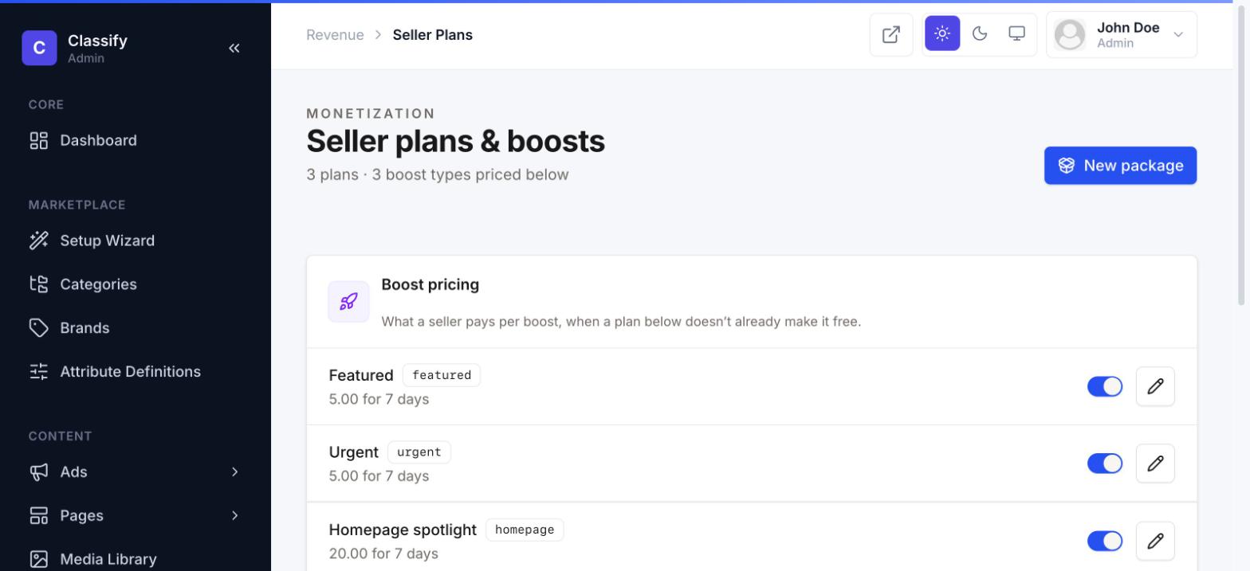Click the 'homepage' code badge
This screenshot has width=1250, height=571.
525,530
